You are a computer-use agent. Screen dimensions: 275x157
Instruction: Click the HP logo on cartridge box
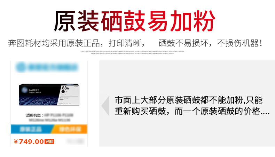[x=25, y=90]
